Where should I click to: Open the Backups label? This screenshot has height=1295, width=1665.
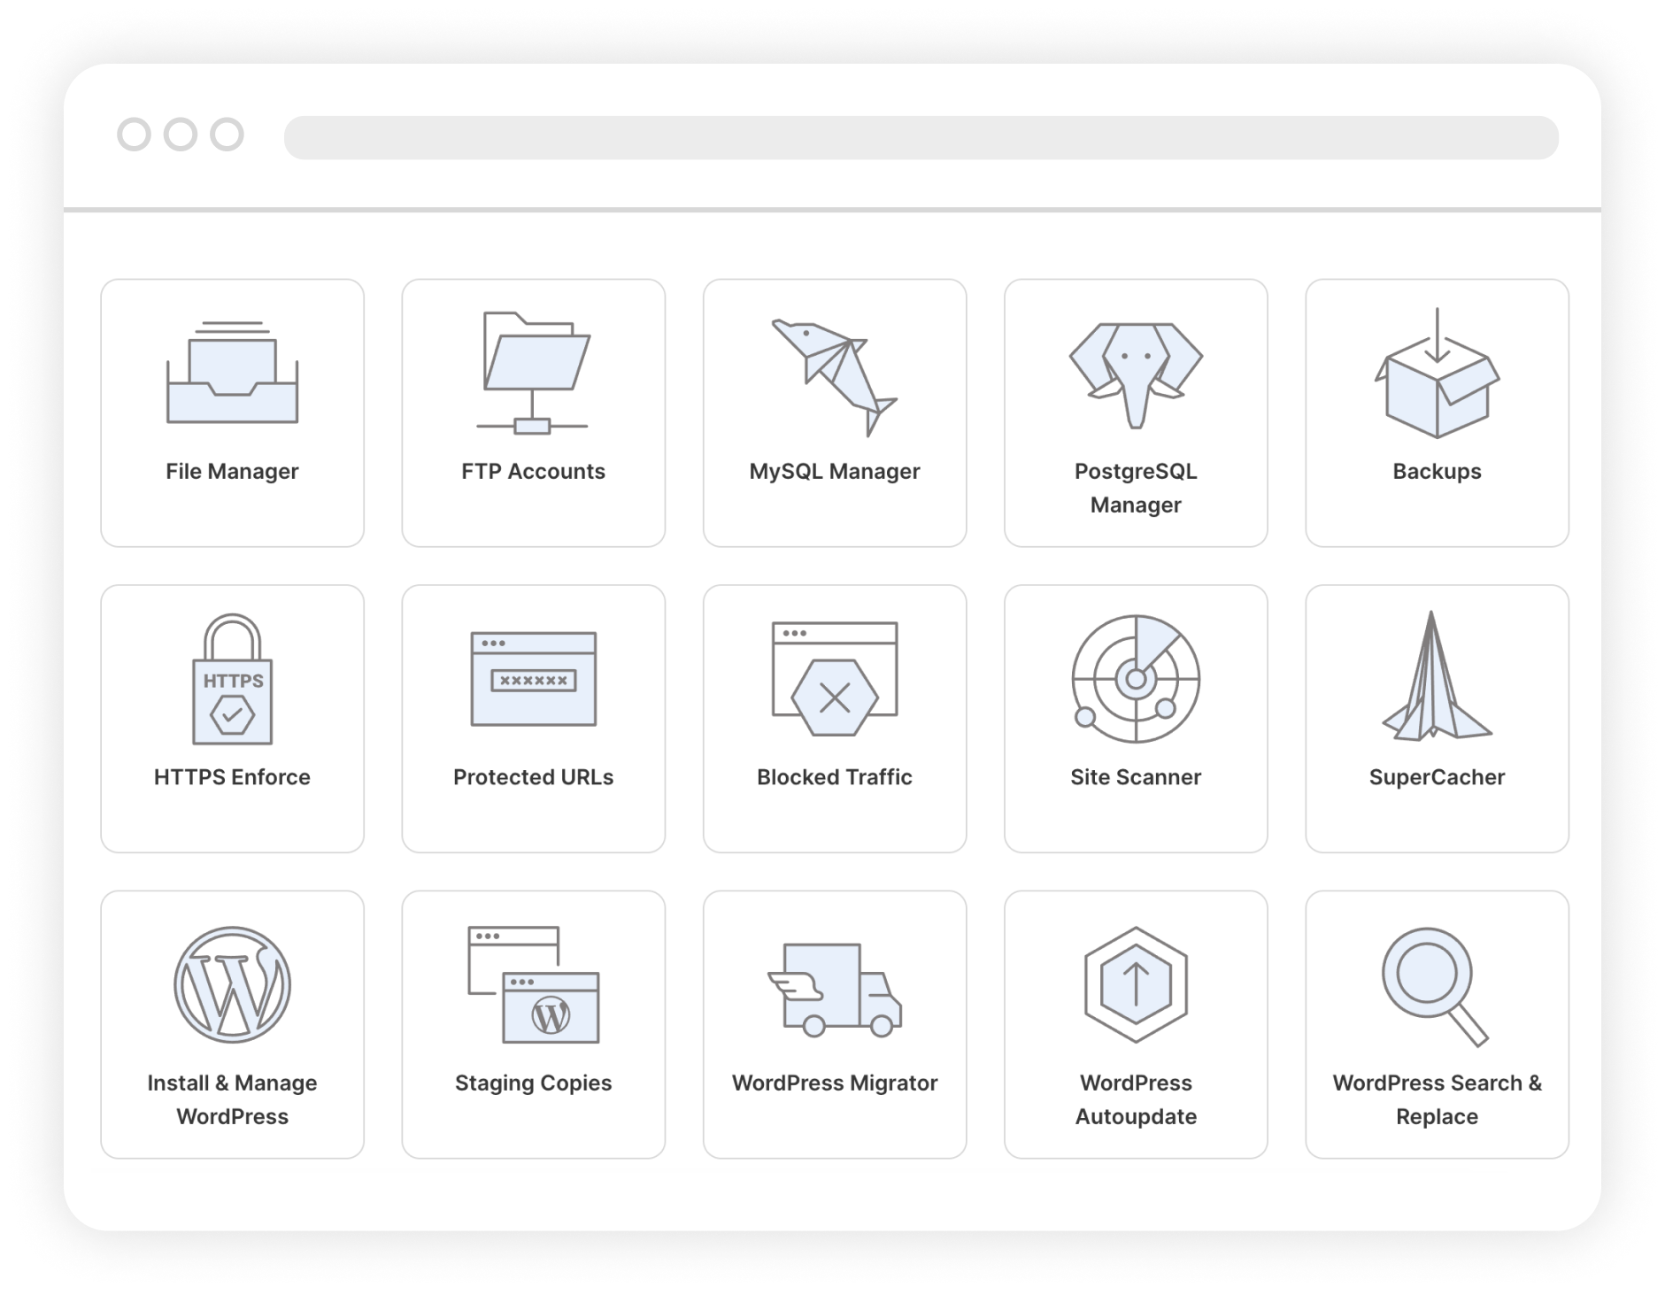(x=1437, y=472)
